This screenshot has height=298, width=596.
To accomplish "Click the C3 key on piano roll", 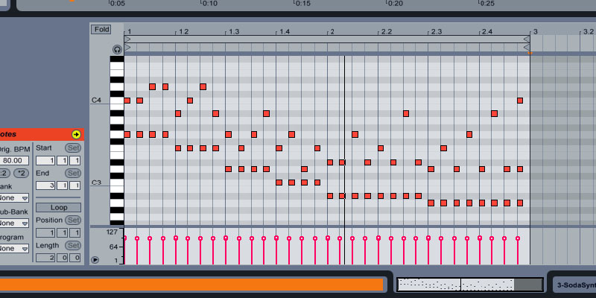I will [117, 183].
